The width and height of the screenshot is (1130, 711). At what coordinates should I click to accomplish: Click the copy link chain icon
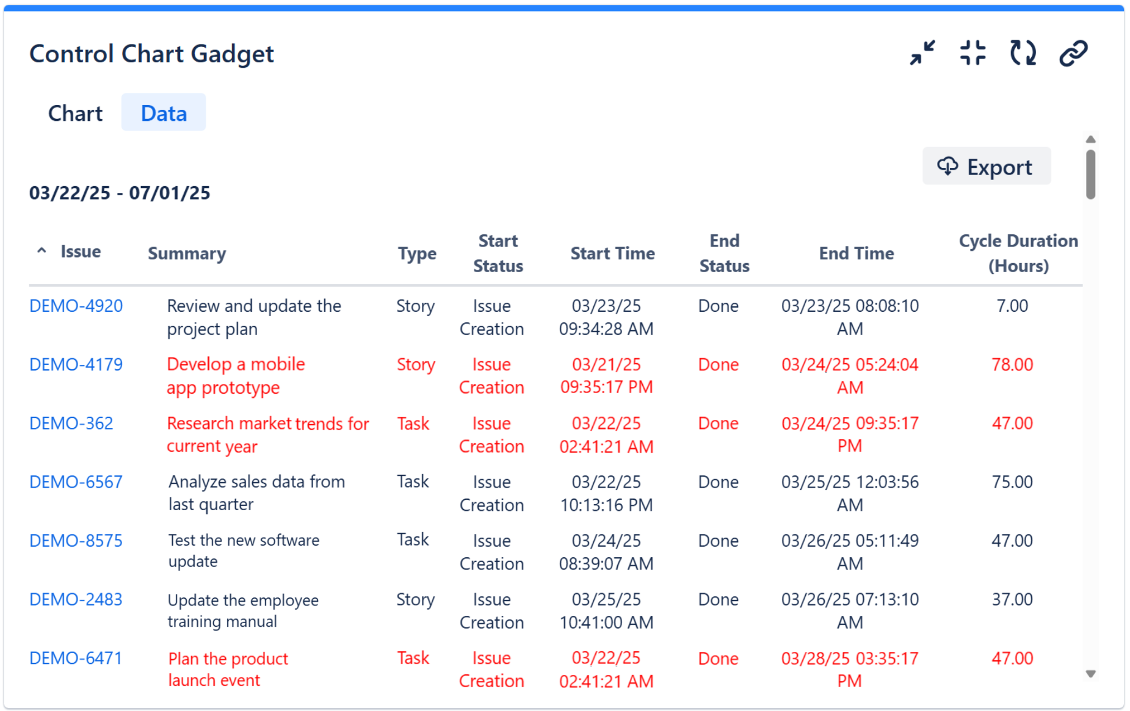[x=1073, y=53]
